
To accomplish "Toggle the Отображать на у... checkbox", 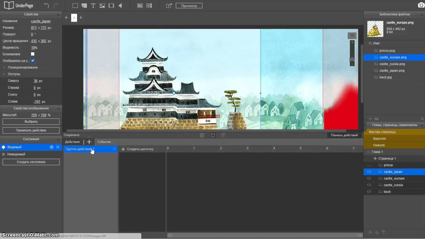I will pyautogui.click(x=33, y=61).
